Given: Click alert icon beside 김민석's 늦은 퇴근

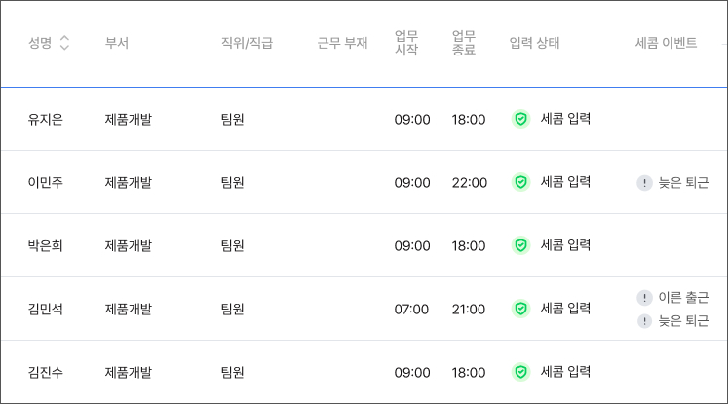Looking at the screenshot, I should (644, 321).
